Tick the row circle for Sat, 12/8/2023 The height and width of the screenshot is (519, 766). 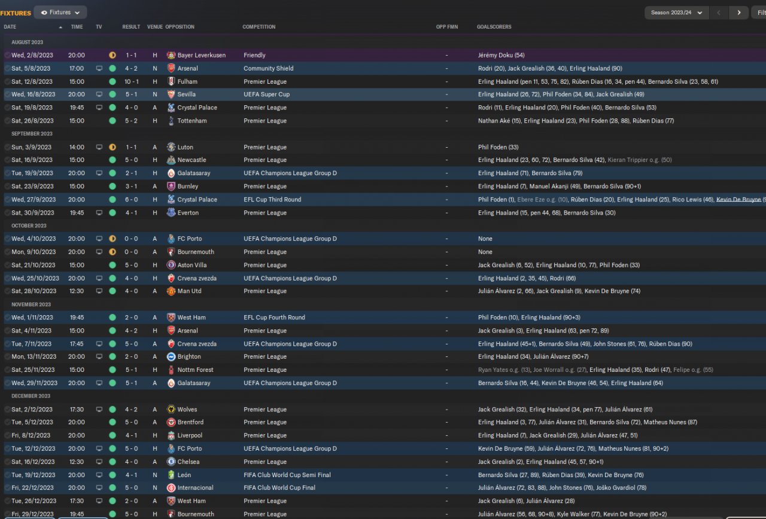coord(7,81)
